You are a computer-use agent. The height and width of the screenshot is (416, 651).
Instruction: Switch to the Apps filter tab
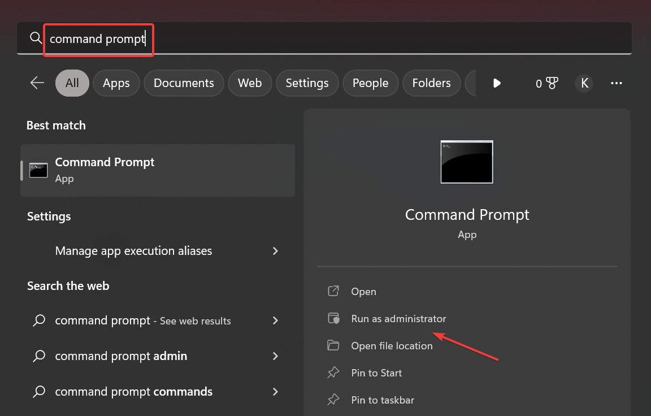pyautogui.click(x=116, y=83)
